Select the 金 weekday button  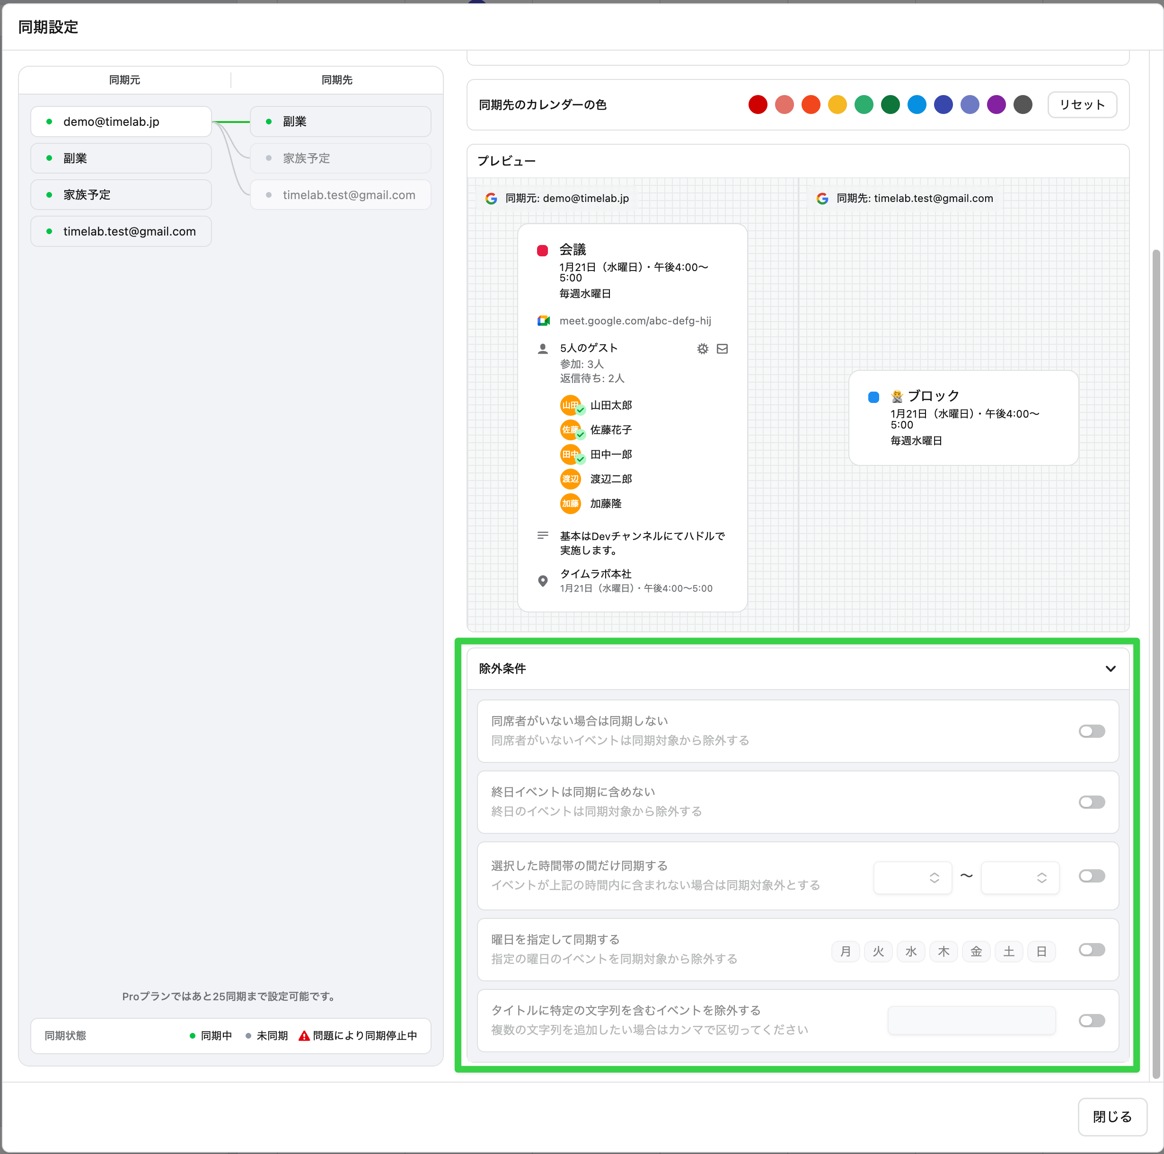tap(976, 952)
